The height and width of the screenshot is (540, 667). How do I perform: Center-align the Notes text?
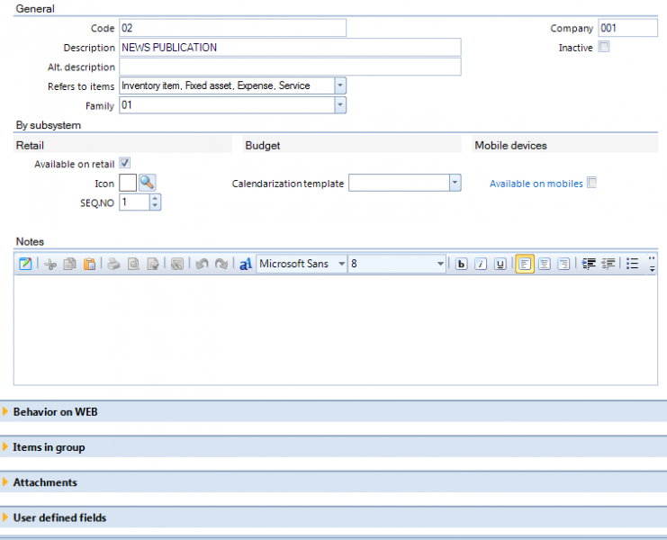[x=544, y=264]
